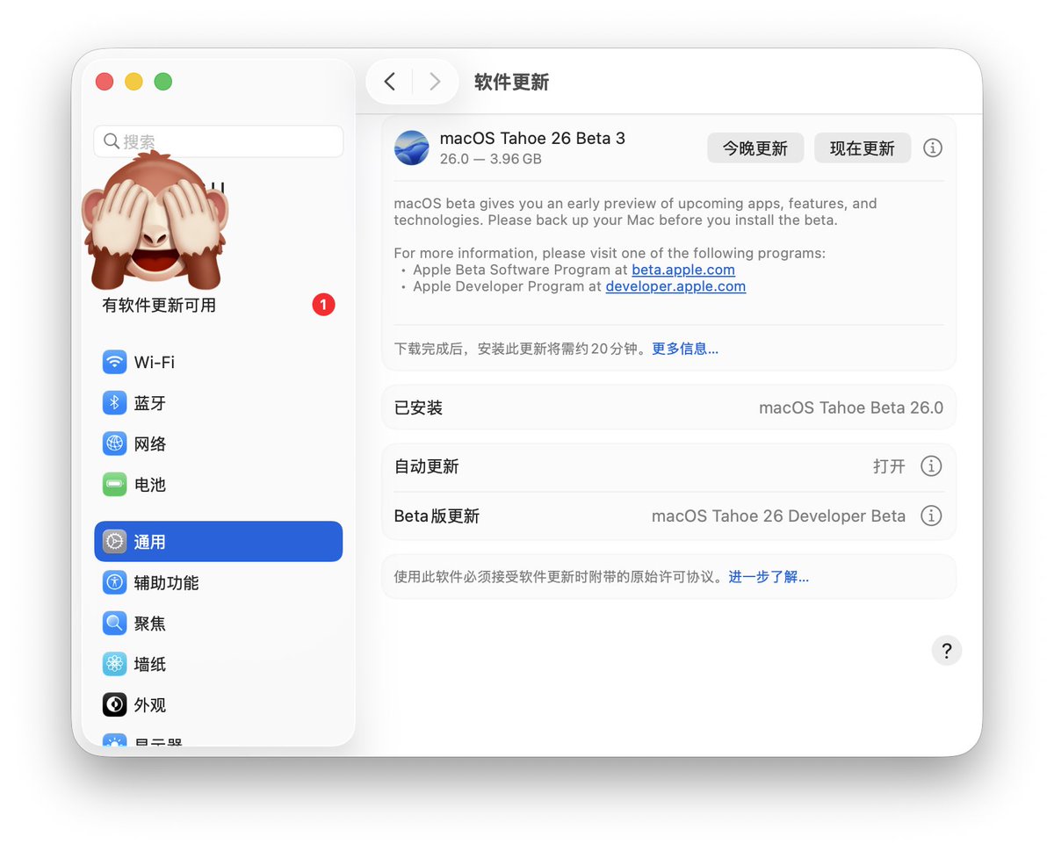Click the 今晚更新 button
This screenshot has width=1054, height=851.
click(x=755, y=148)
